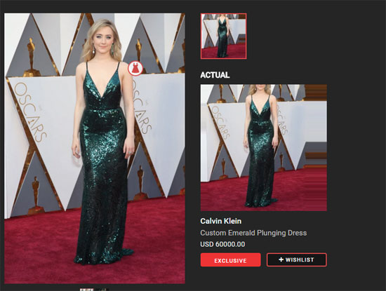Screen dimensions: 386x291
Task: Click the plus icon on Wishlist button
Action: (281, 259)
